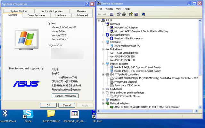
Task: Select "Secondary IDE Channel" entry
Action: [127, 85]
